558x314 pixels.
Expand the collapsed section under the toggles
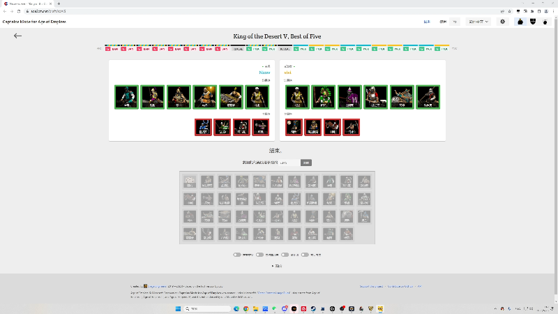(276, 266)
